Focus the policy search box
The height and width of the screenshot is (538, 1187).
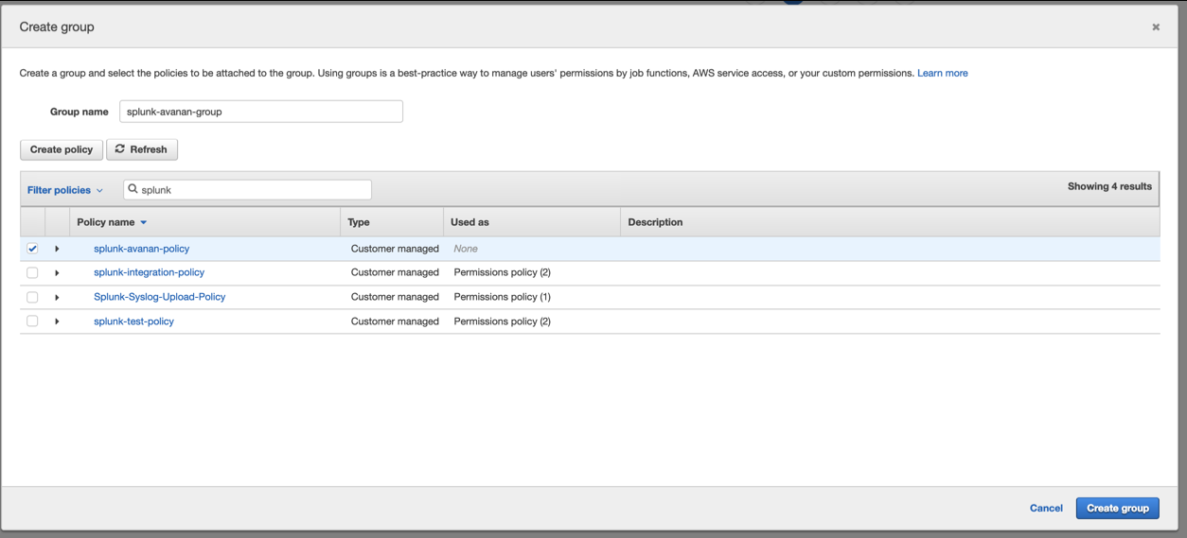click(248, 189)
